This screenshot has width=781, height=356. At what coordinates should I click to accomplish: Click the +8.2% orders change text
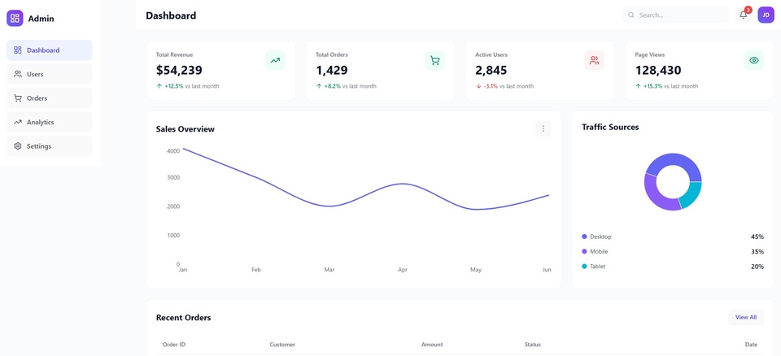point(332,86)
